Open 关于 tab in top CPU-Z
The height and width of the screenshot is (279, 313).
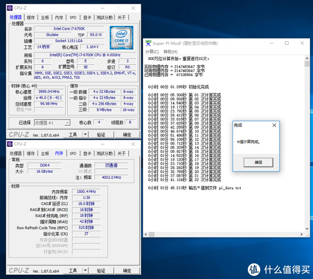[x=122, y=18]
